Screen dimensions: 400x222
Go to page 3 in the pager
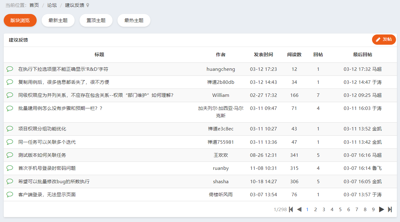(x=324, y=209)
